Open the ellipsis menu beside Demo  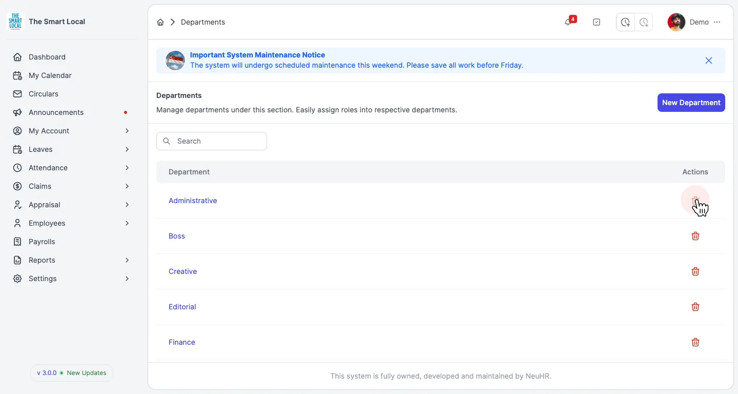717,22
